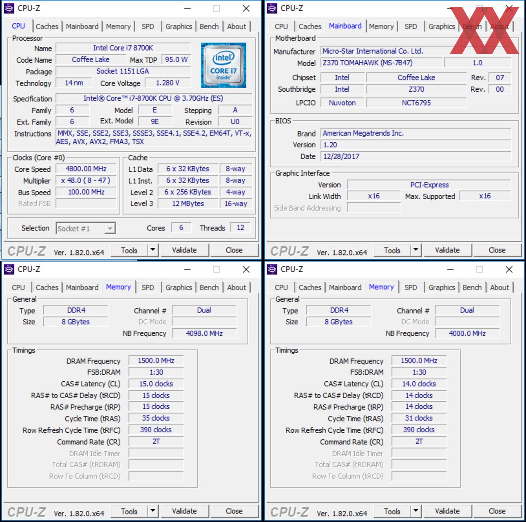Screen dimensions: 526x522
Task: Click Tools button in CPU window
Action: click(129, 250)
